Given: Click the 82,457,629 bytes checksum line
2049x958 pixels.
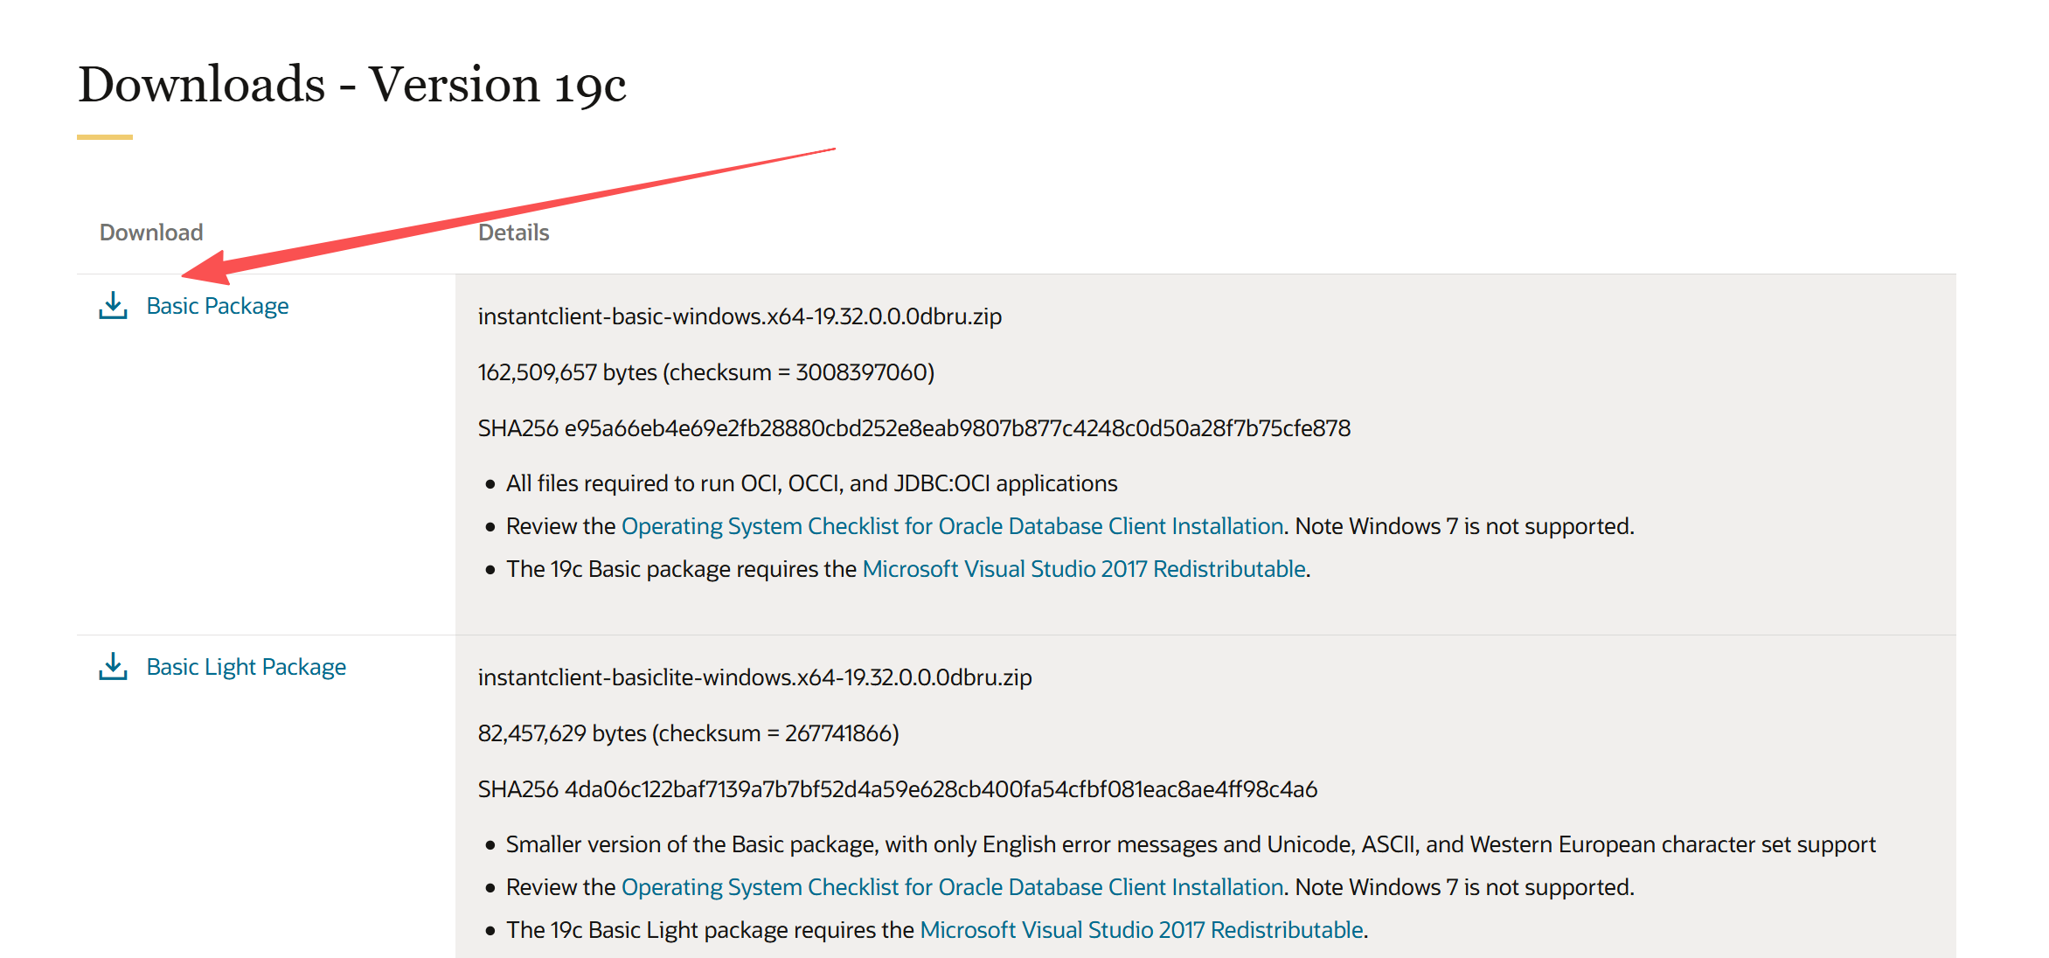Looking at the screenshot, I should click(689, 733).
